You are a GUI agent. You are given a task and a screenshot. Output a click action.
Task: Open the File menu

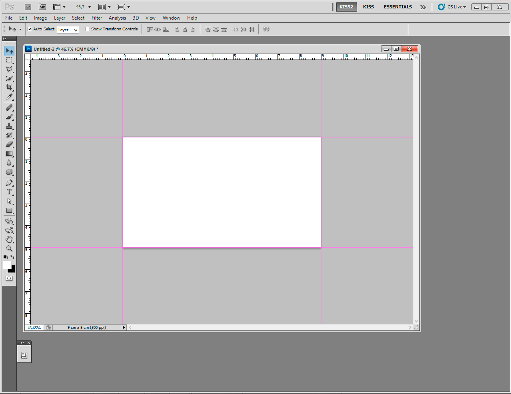point(9,18)
